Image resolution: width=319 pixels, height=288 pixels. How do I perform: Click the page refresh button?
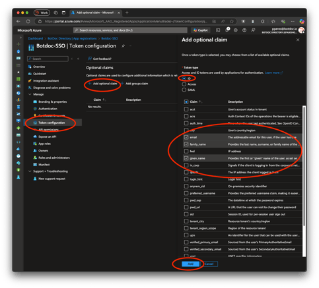tap(28, 21)
